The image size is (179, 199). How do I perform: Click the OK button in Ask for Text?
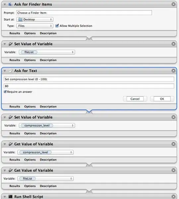coord(162,99)
